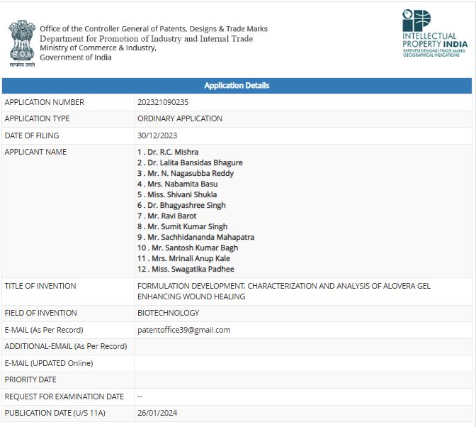Select applicant Mr. Ravi Barot

[x=166, y=216]
